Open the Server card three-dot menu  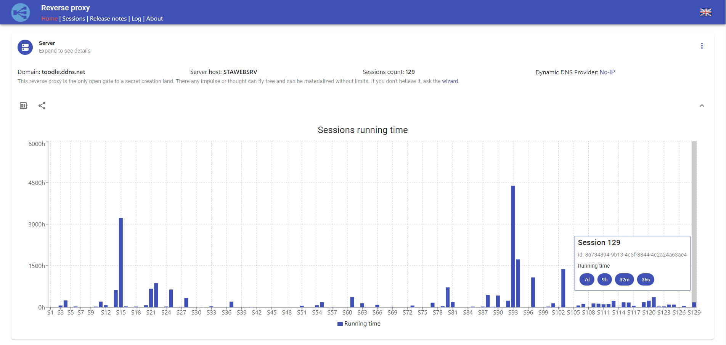(x=702, y=46)
